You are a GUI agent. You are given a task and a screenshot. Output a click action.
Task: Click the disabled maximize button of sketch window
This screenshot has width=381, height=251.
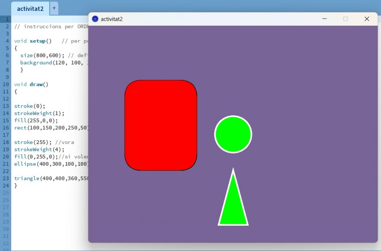[345, 19]
